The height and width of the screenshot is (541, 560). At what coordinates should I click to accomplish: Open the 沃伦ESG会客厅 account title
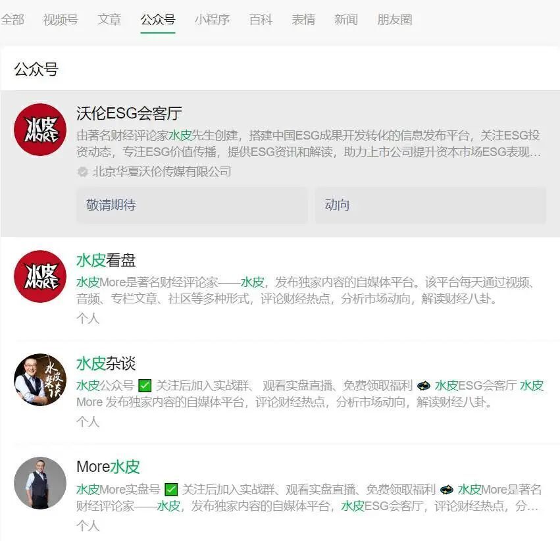click(129, 113)
